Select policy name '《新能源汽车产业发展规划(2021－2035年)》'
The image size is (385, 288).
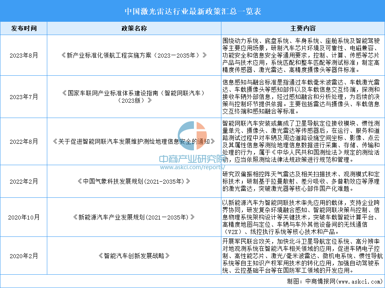coord(134,217)
